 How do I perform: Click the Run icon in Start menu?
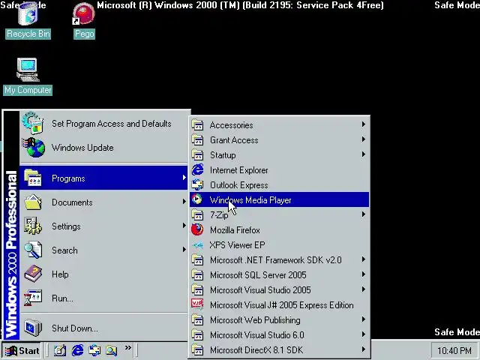tap(33, 298)
